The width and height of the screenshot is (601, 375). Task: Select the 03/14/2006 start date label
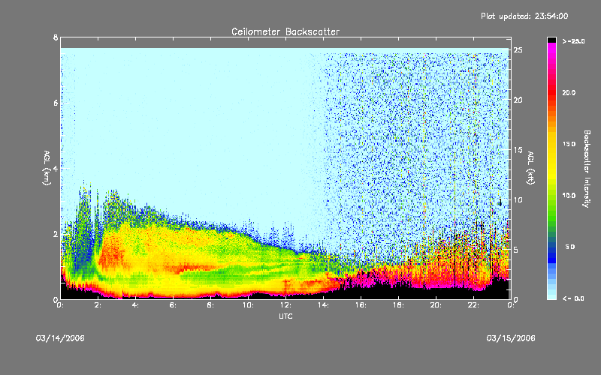[60, 338]
